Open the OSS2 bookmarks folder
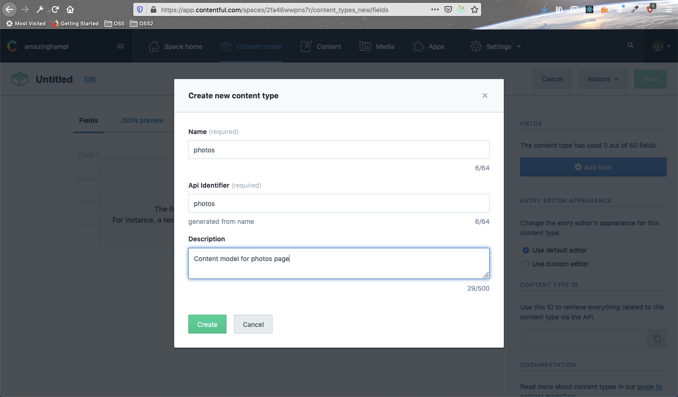The width and height of the screenshot is (678, 397). (142, 24)
